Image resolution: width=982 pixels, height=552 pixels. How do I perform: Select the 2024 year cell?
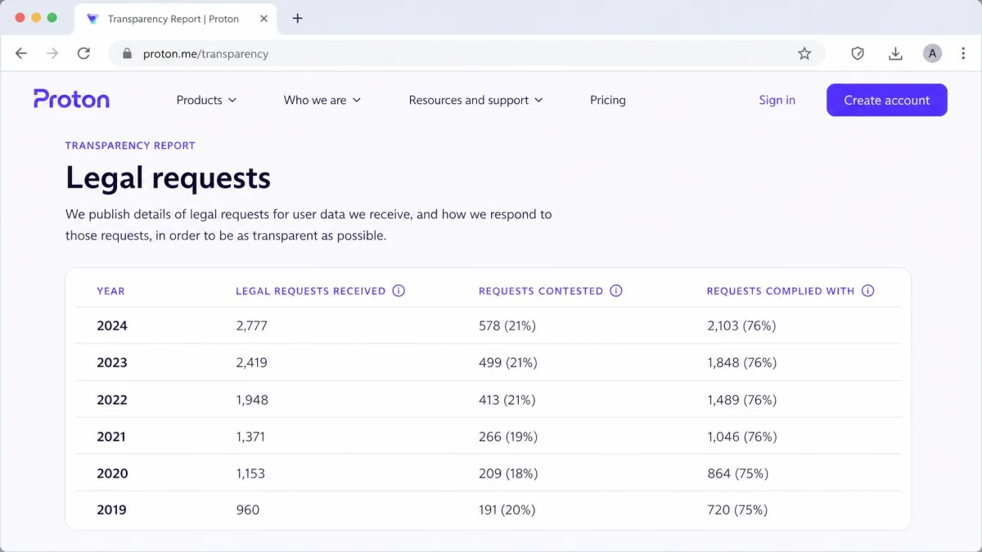(112, 325)
